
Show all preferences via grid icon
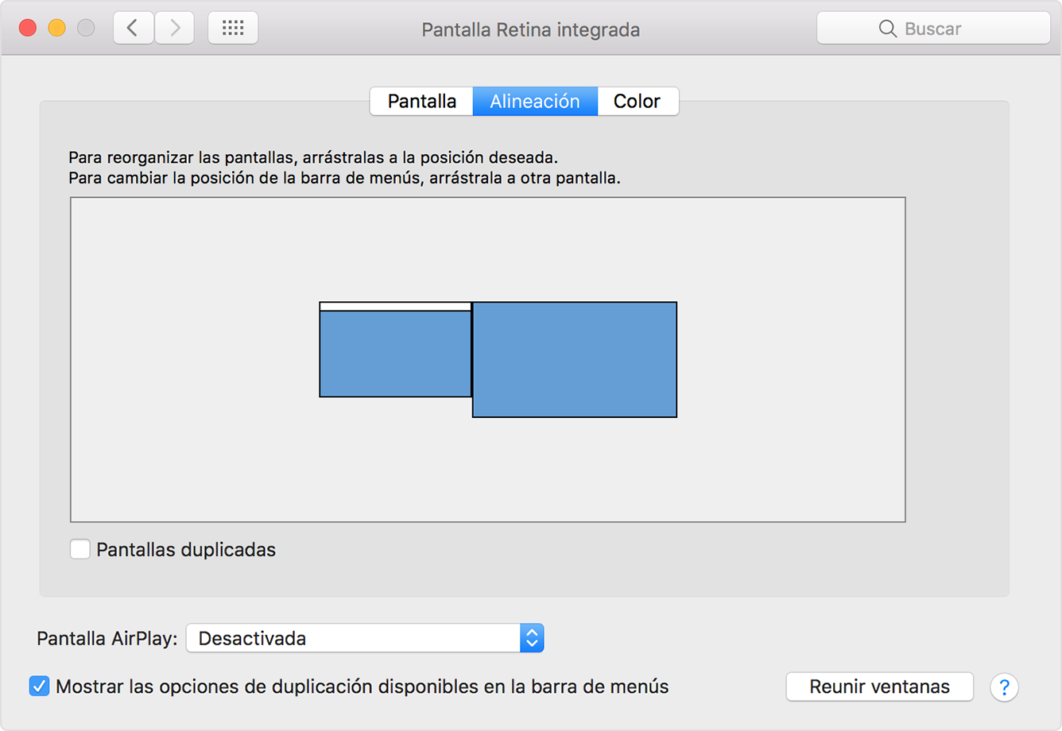pos(233,29)
